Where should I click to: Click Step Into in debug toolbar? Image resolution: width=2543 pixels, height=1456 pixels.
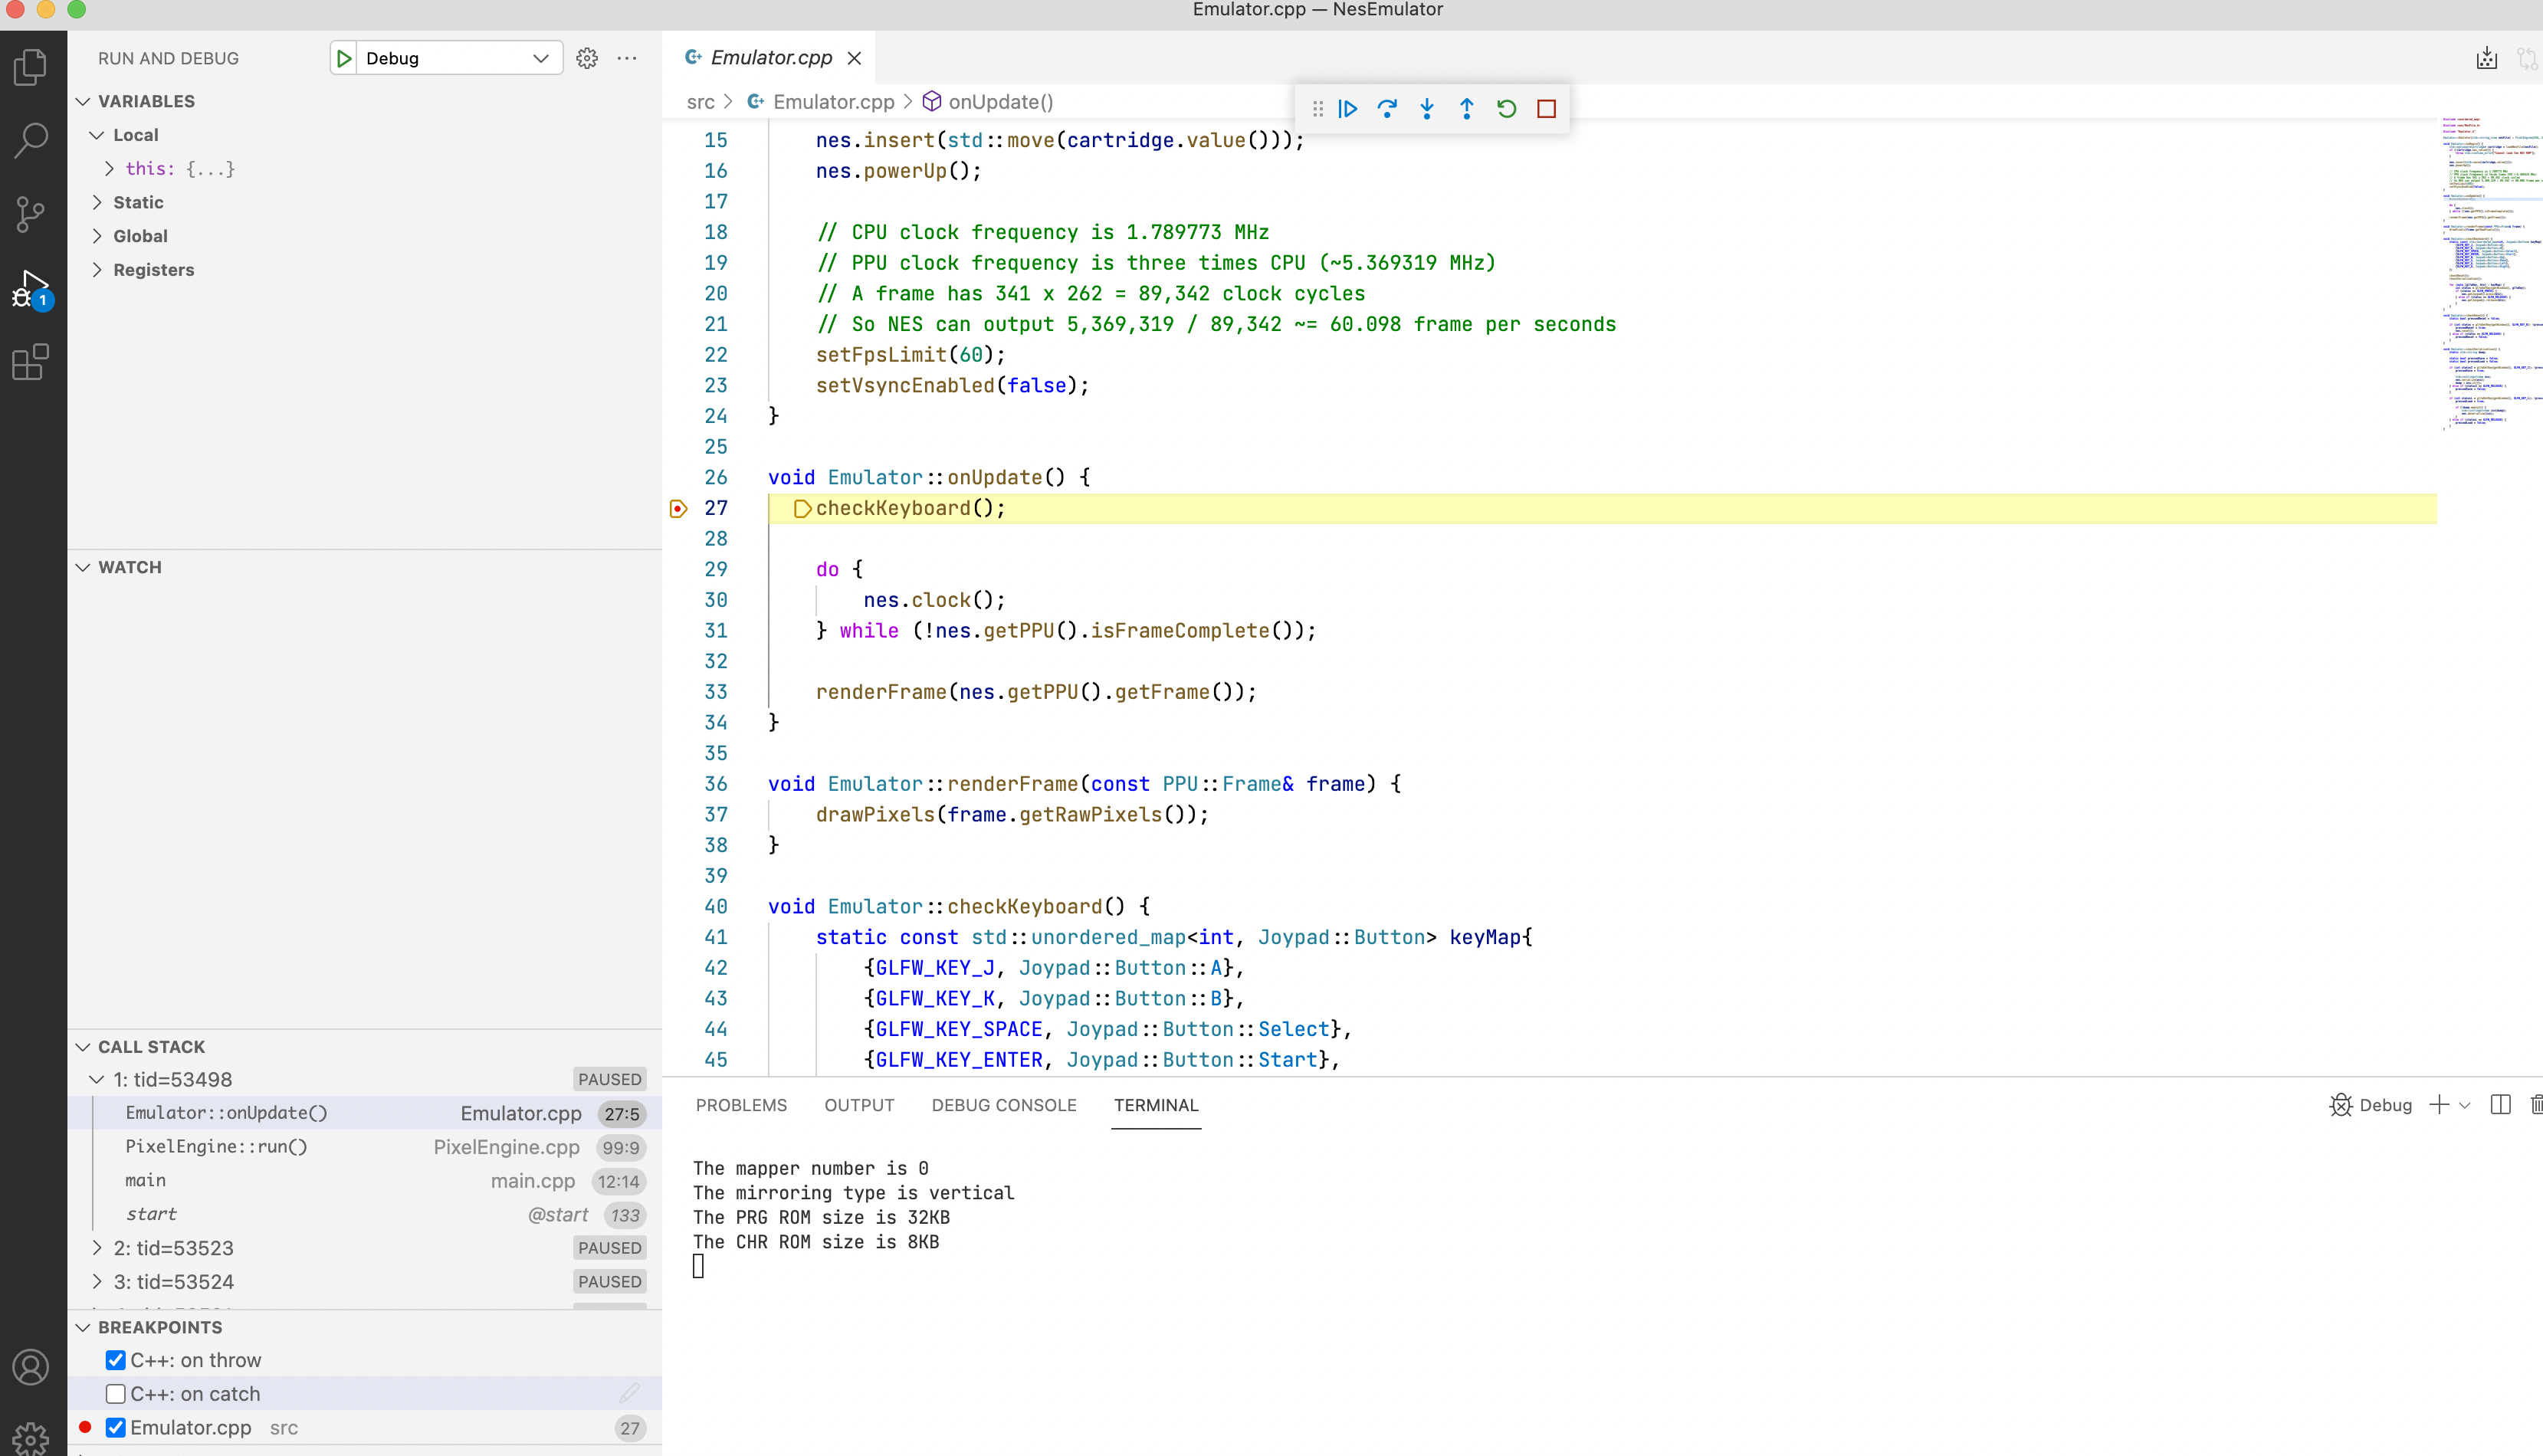1427,108
